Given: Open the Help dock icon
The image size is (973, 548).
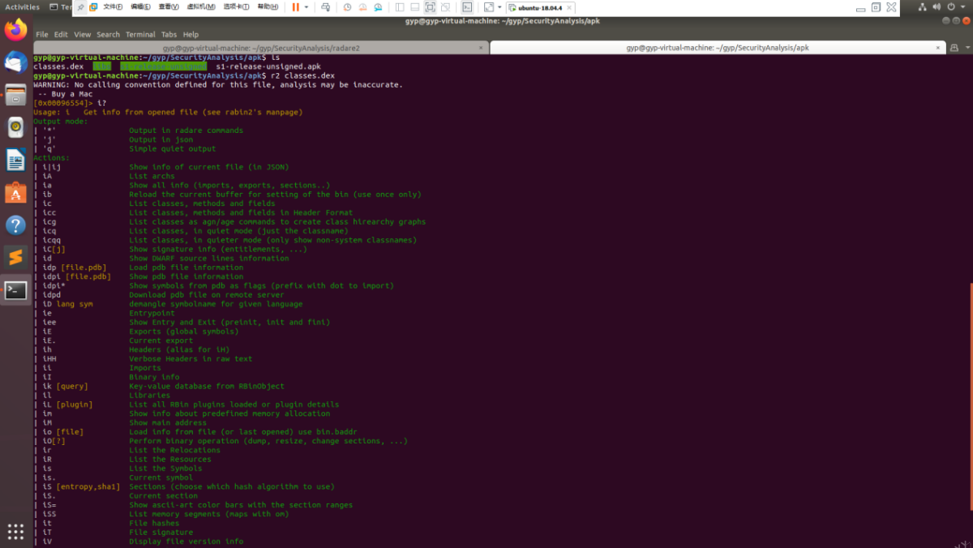Looking at the screenshot, I should (15, 225).
